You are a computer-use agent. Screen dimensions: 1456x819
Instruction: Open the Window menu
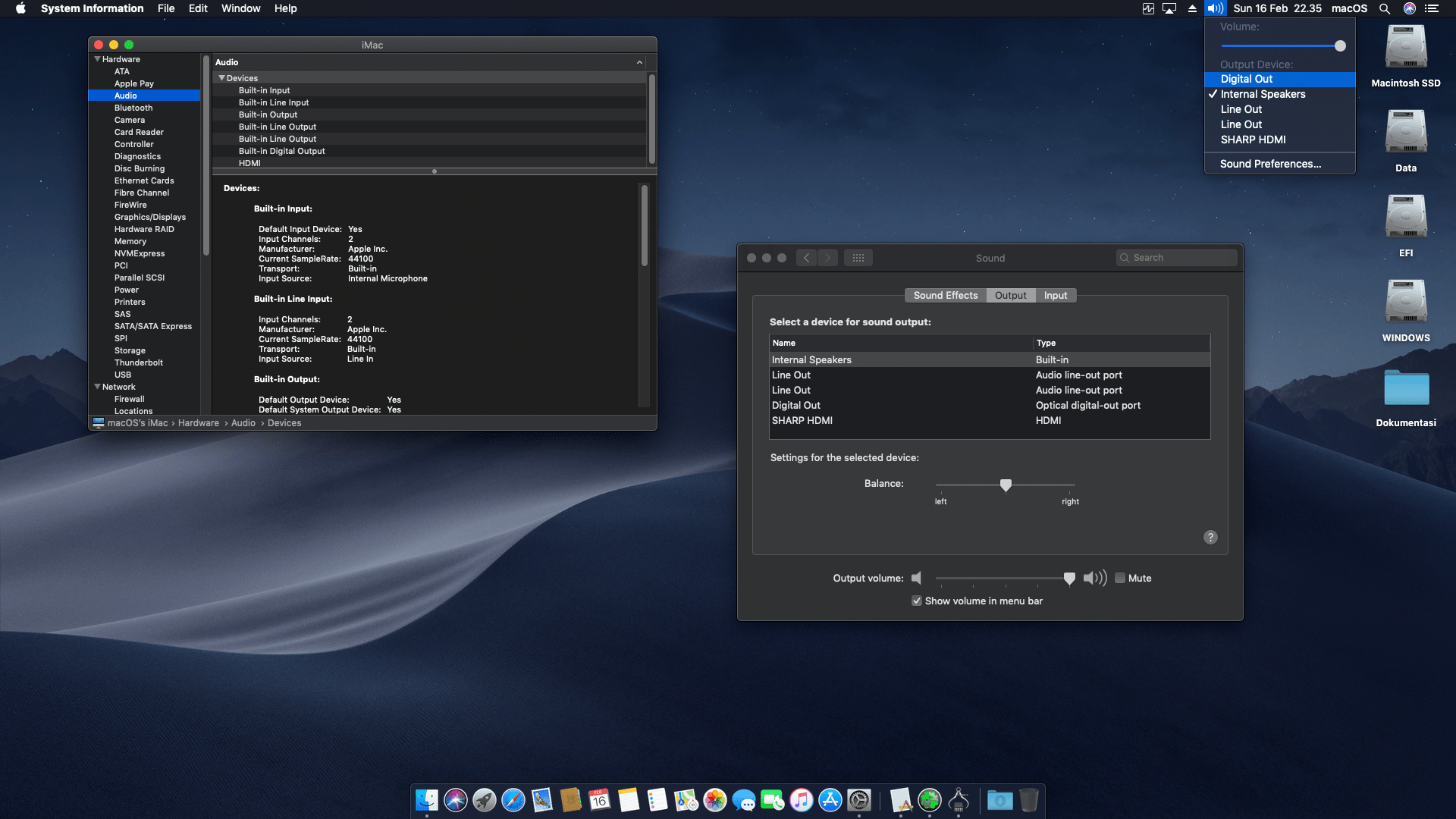(240, 8)
